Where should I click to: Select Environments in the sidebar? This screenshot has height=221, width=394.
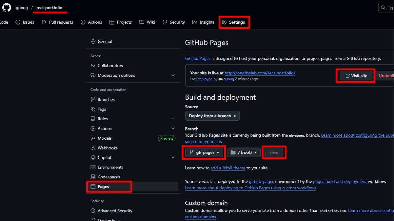133,167
